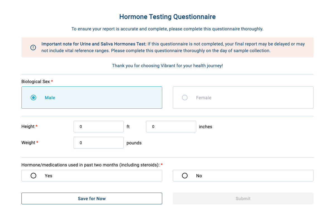Click the weight pounds input field

98,143
